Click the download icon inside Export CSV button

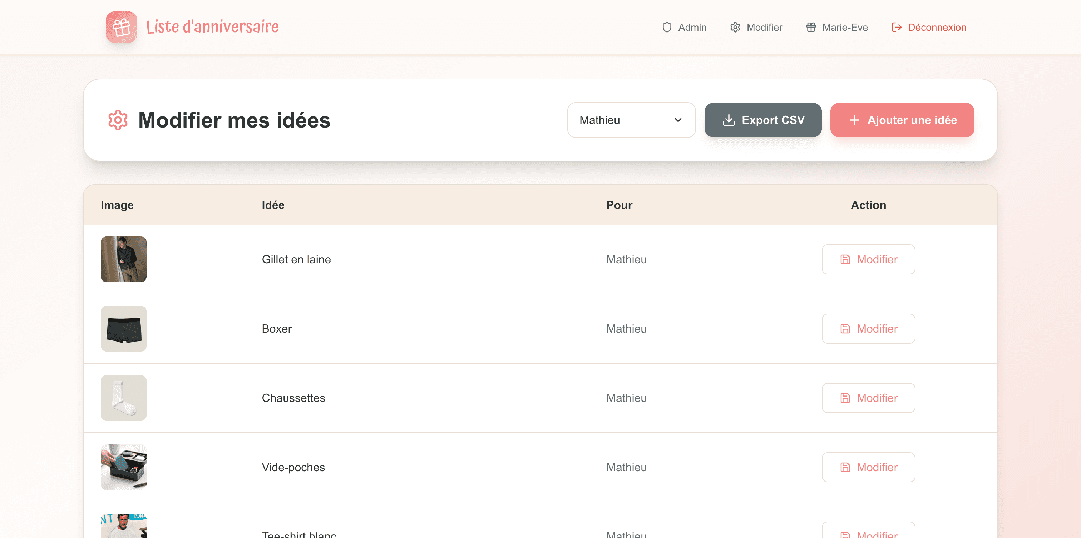729,120
